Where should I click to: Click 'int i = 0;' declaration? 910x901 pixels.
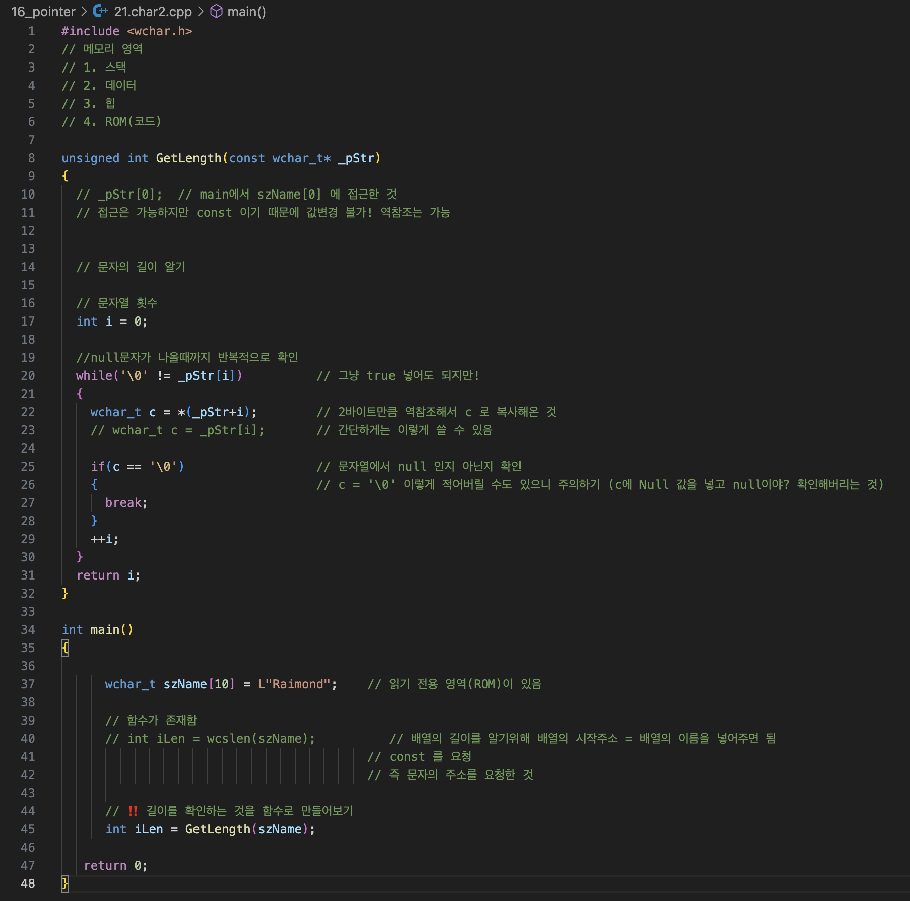[112, 321]
